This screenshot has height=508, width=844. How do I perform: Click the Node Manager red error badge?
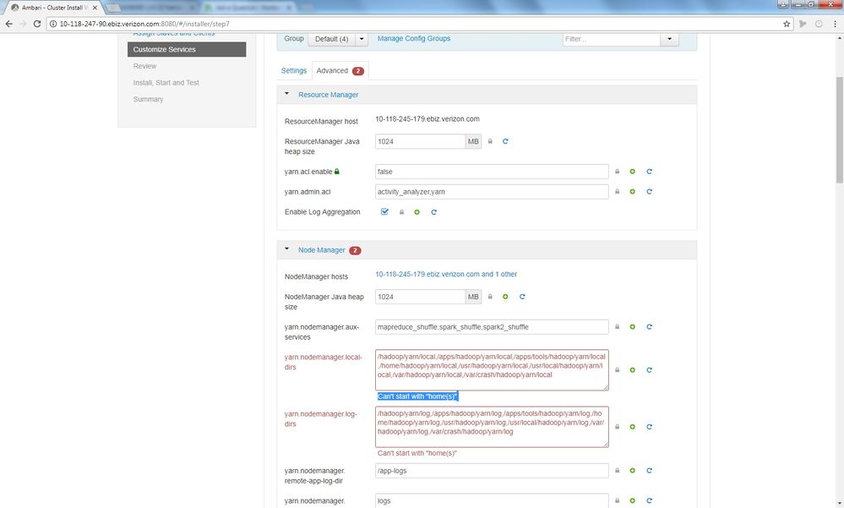point(355,250)
